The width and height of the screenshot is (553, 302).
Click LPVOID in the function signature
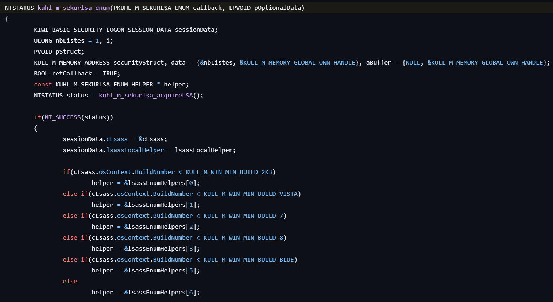[x=240, y=8]
